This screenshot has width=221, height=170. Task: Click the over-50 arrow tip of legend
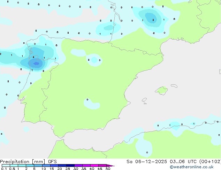[110, 165]
